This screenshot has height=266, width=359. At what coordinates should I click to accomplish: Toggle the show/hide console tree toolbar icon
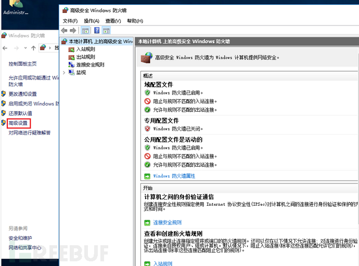pos(85,31)
